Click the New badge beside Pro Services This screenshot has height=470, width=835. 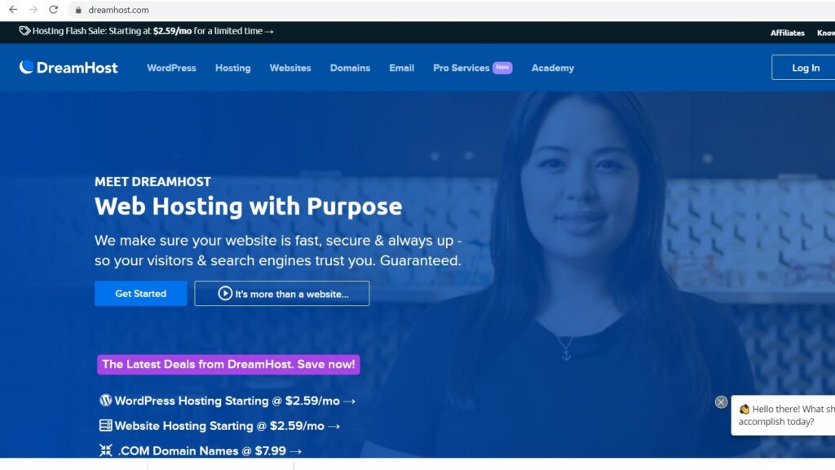coord(502,67)
